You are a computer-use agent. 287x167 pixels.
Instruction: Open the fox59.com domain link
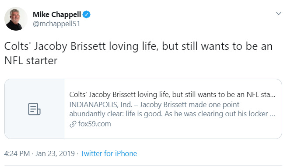click(94, 124)
